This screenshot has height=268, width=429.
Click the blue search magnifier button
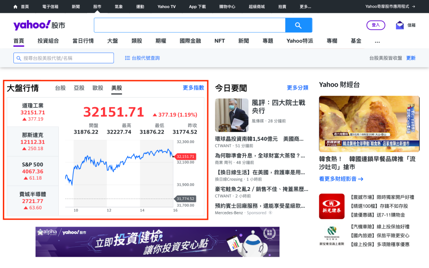tap(298, 26)
